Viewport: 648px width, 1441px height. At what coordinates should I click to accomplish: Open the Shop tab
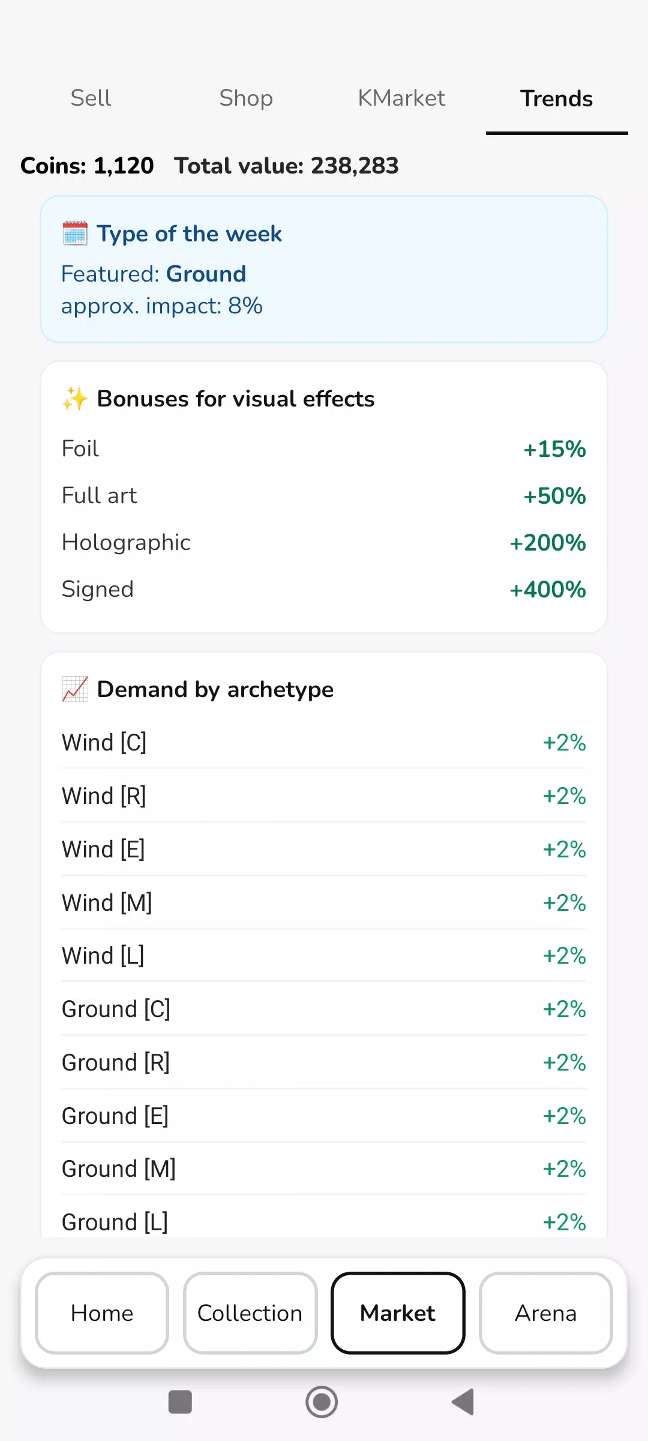coord(246,98)
